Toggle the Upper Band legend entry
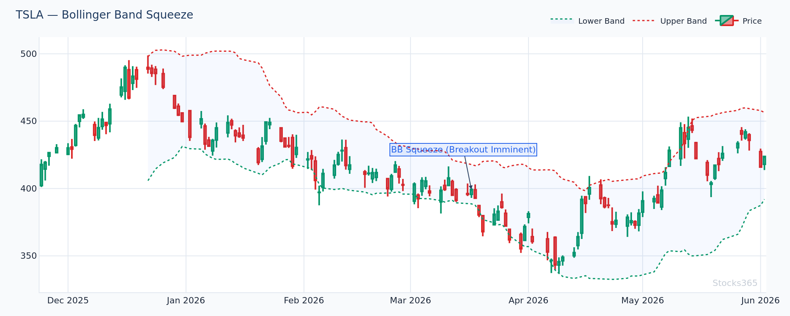The width and height of the screenshot is (790, 316). tap(670, 21)
